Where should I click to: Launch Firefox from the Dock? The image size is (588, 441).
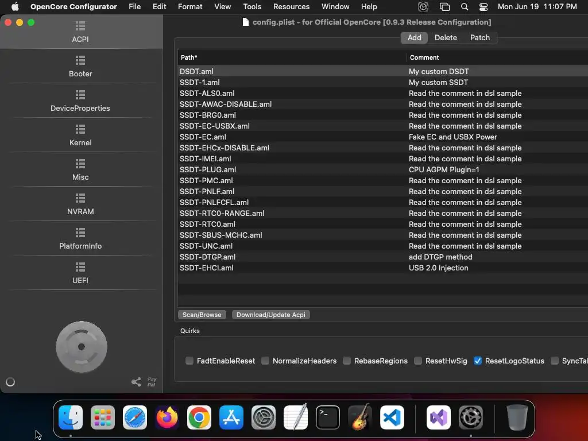coord(167,417)
